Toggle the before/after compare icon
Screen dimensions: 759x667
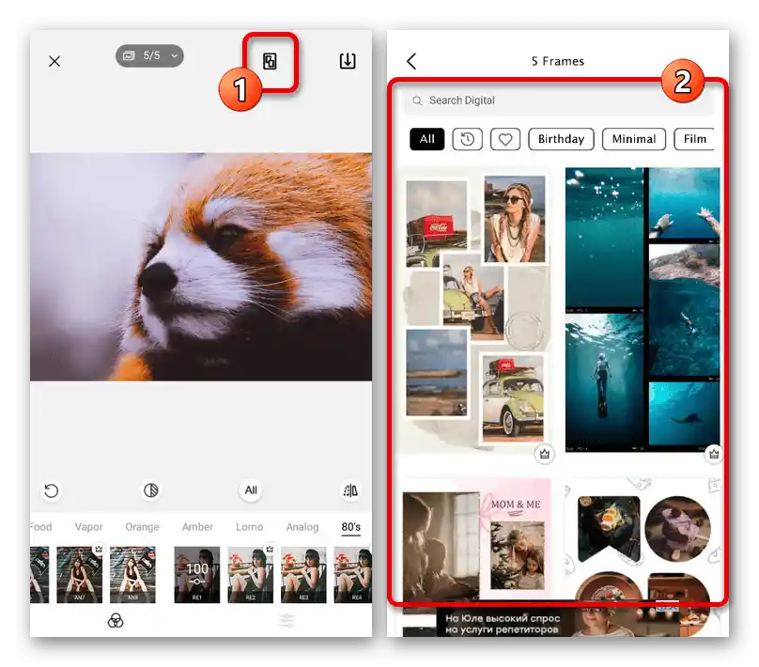point(151,490)
